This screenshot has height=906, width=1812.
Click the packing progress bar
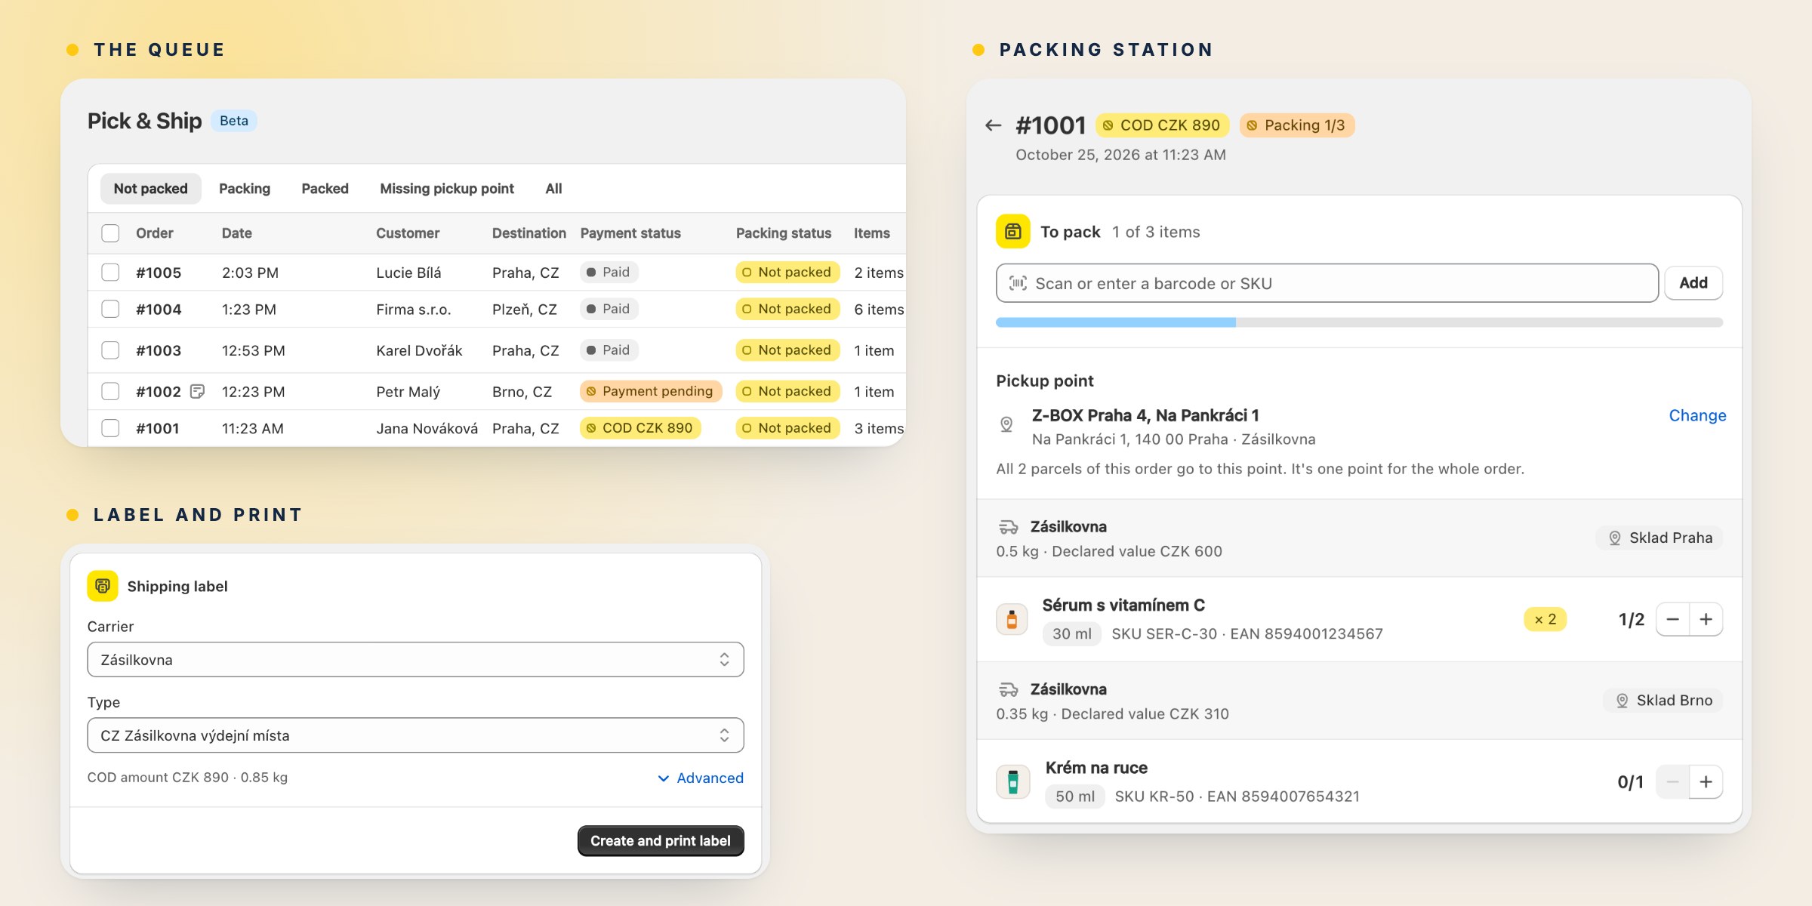(1359, 322)
